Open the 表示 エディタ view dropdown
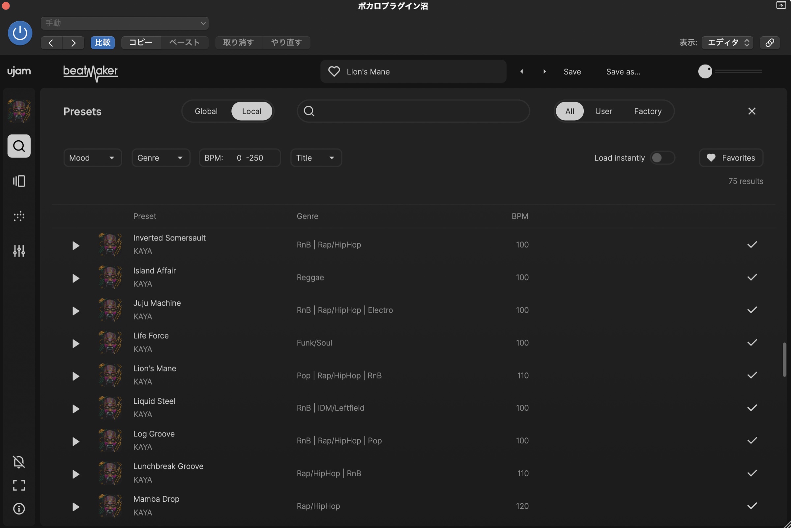791x528 pixels. tap(727, 42)
